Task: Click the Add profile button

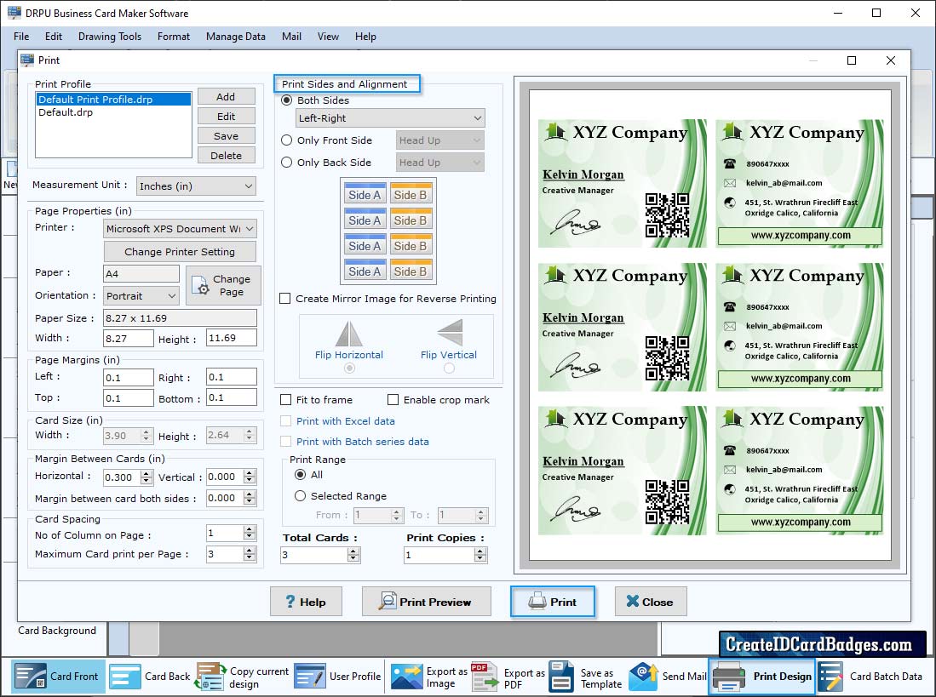Action: [227, 96]
